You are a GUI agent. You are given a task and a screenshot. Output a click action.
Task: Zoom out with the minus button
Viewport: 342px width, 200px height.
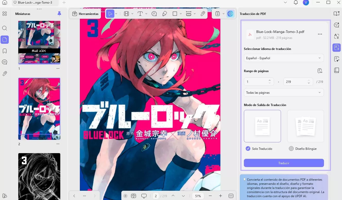pyautogui.click(x=210, y=196)
